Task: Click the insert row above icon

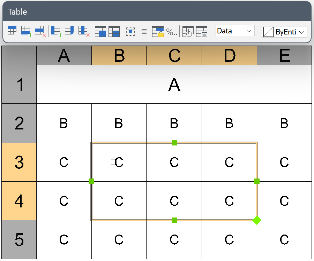Action: [13, 31]
